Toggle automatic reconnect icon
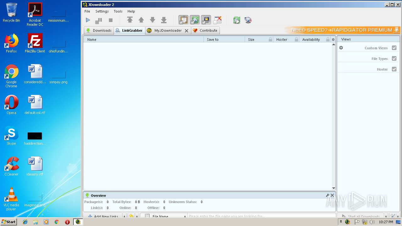 (195, 20)
